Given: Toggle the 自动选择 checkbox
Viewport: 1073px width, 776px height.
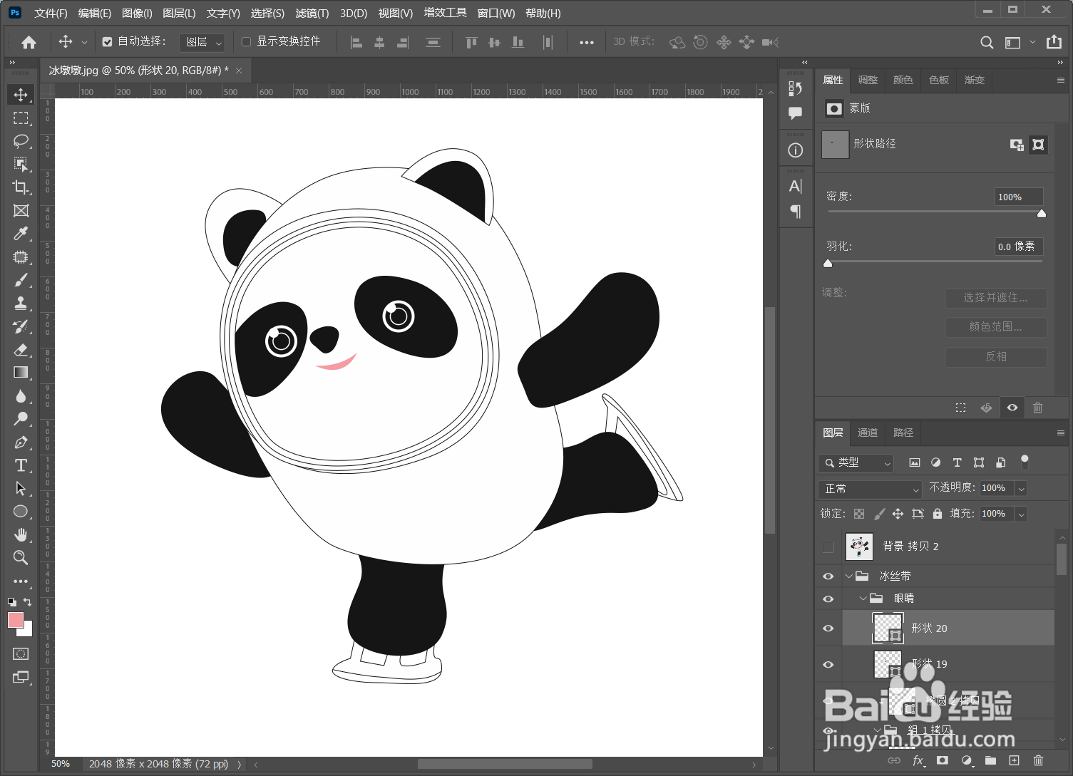Looking at the screenshot, I should [107, 42].
